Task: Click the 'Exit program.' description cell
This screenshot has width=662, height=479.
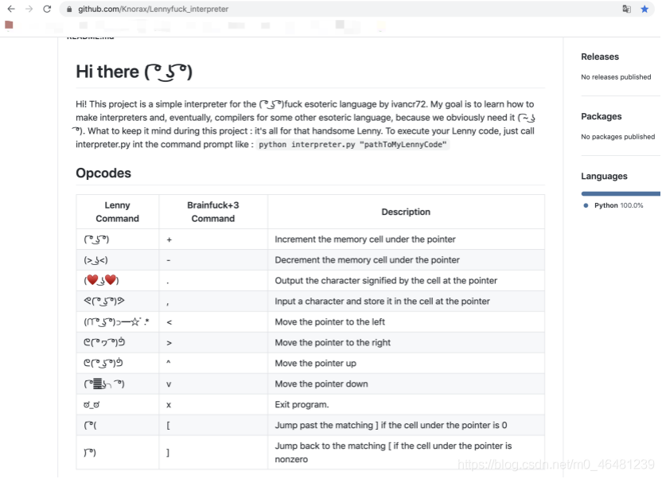Action: [x=406, y=405]
